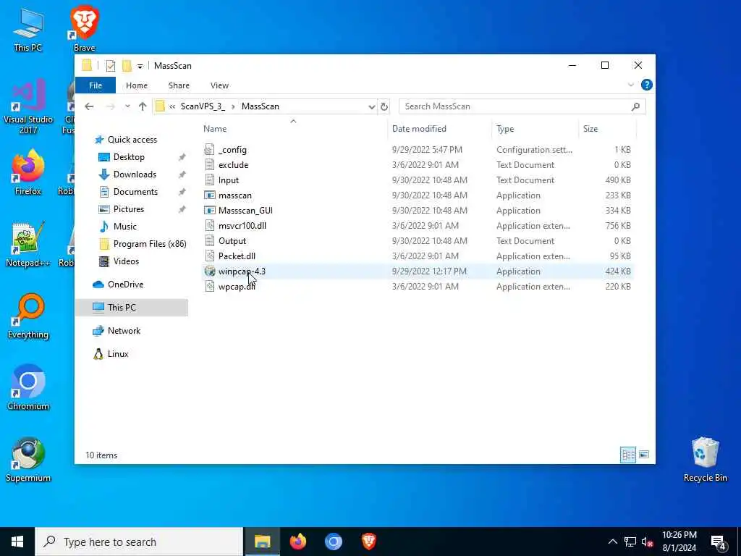Open the Home ribbon tab
Viewport: 741px width, 556px height.
[x=137, y=85]
